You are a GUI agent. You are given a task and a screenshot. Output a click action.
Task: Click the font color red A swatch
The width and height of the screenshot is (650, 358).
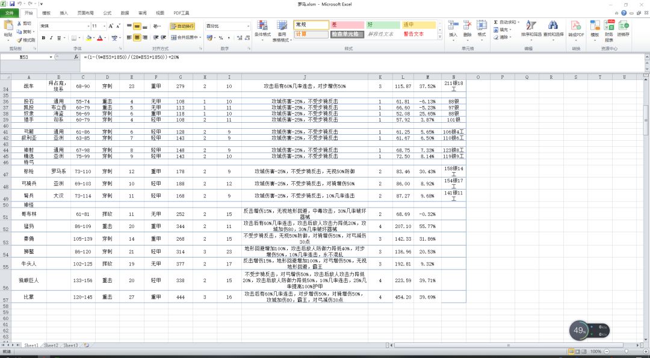99,38
